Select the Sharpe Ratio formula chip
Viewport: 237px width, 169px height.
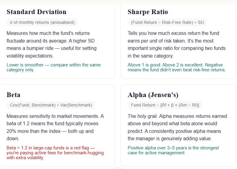(x=167, y=22)
